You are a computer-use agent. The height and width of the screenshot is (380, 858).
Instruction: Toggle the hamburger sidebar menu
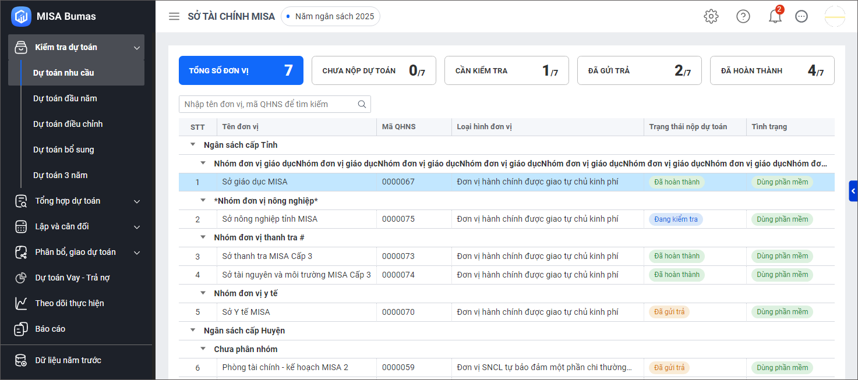[174, 16]
